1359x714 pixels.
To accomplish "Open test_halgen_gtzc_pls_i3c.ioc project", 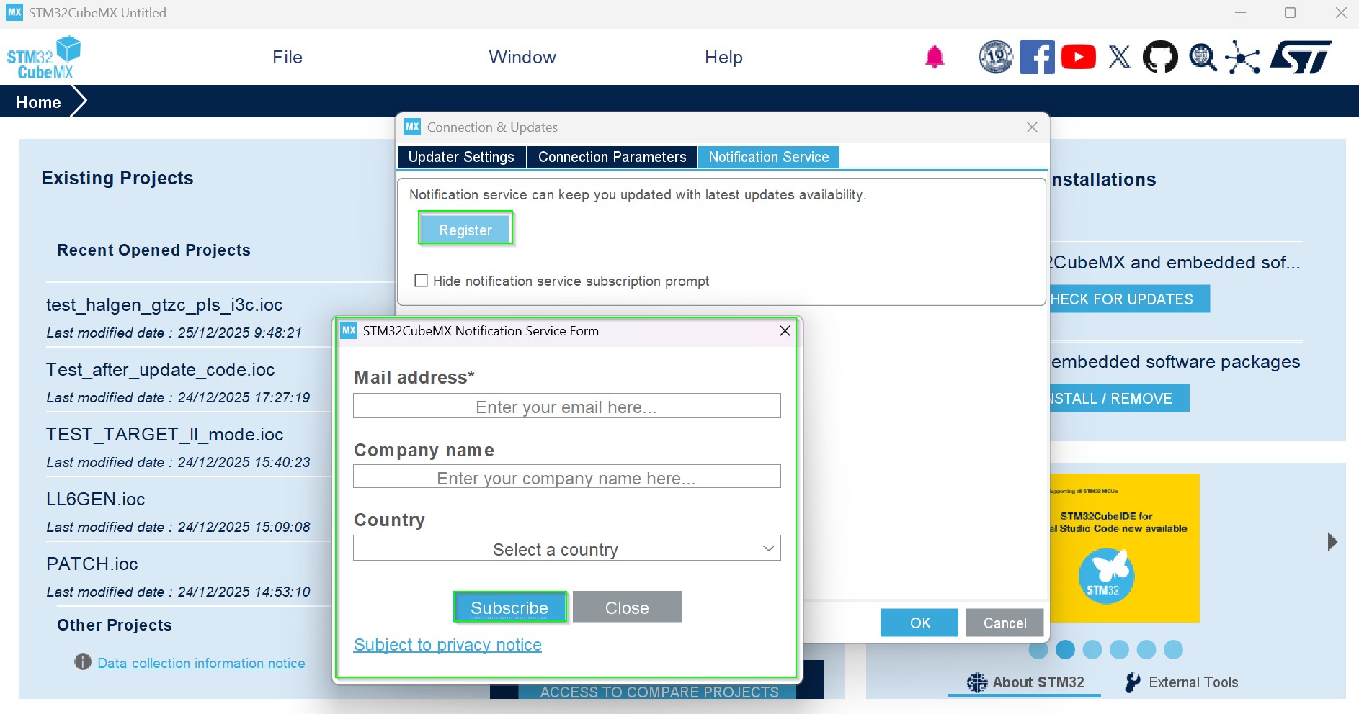I will (x=164, y=305).
